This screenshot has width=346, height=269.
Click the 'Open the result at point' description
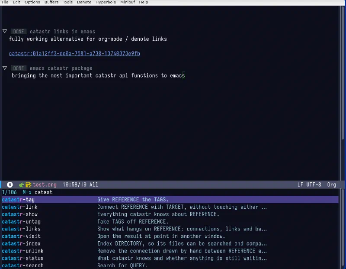pyautogui.click(x=161, y=236)
